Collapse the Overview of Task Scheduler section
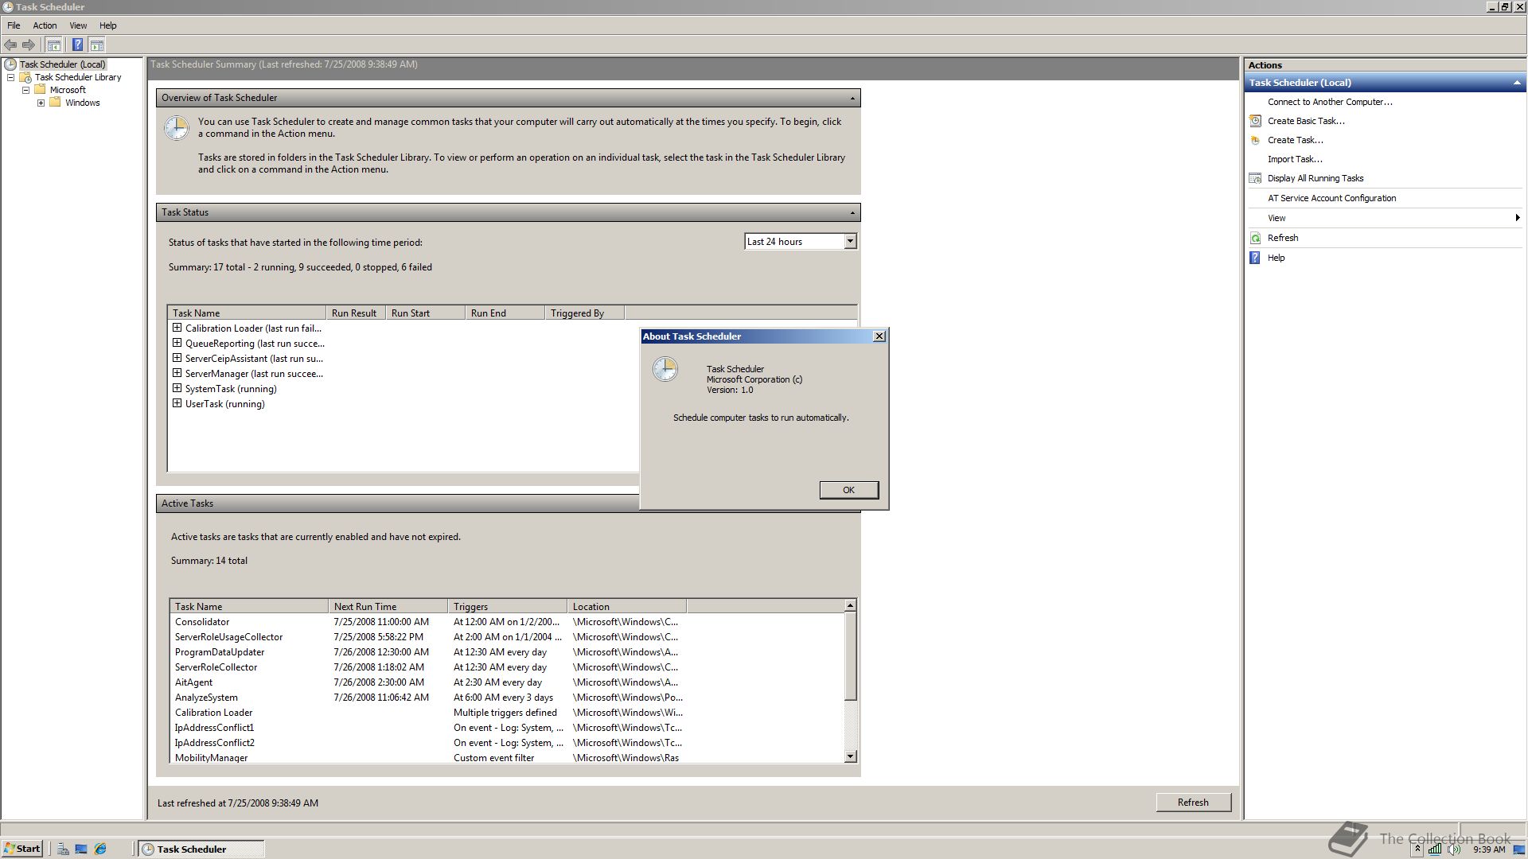This screenshot has width=1528, height=859. [x=852, y=98]
